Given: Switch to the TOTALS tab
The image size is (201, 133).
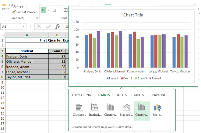Looking at the screenshot, I should [121, 95].
